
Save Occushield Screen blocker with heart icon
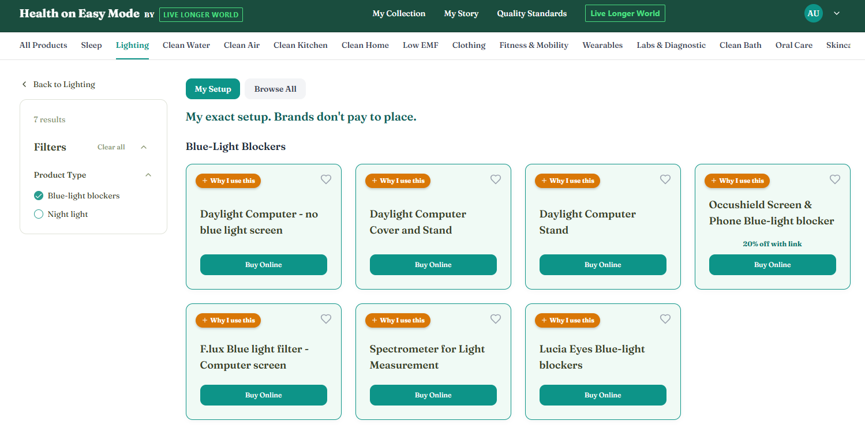coord(835,179)
